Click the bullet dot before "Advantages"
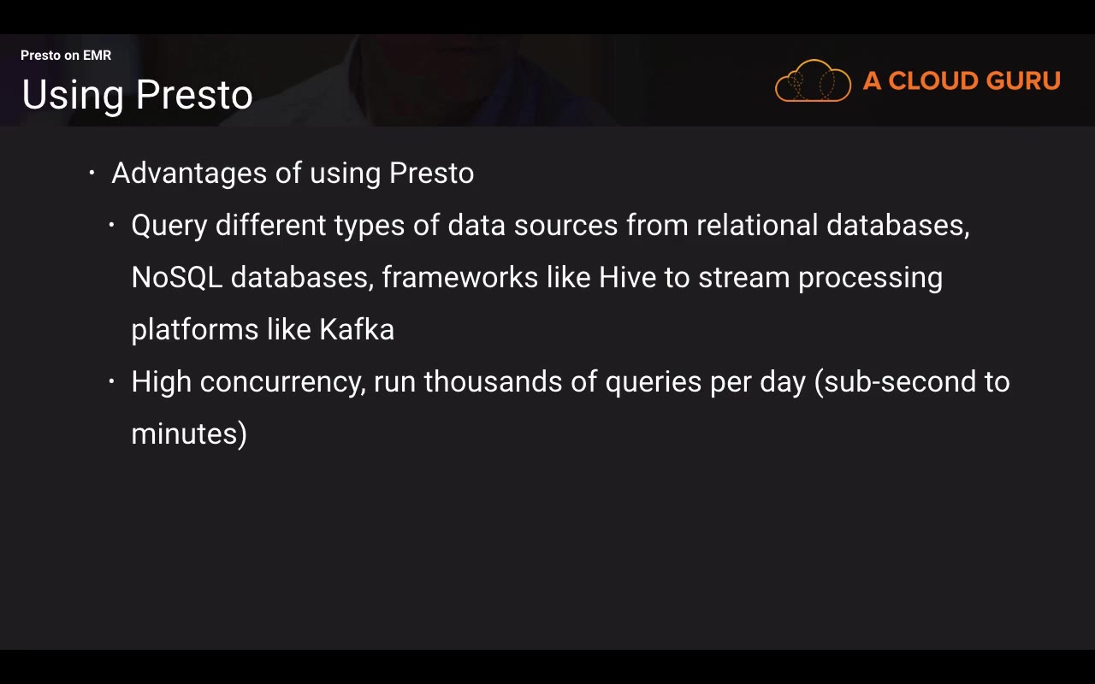 pos(92,173)
